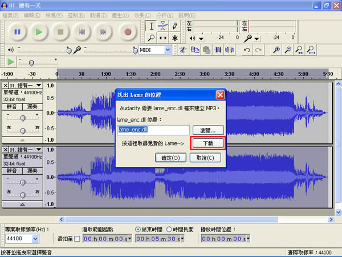Cancel dialog with 取消(C) button
342x257 pixels.
[x=205, y=158]
